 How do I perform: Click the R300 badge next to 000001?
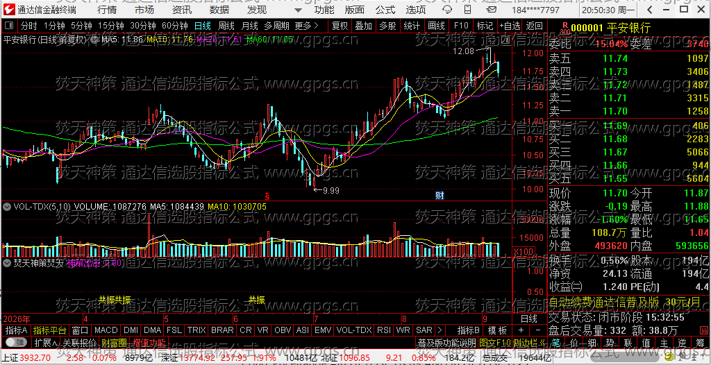[564, 28]
